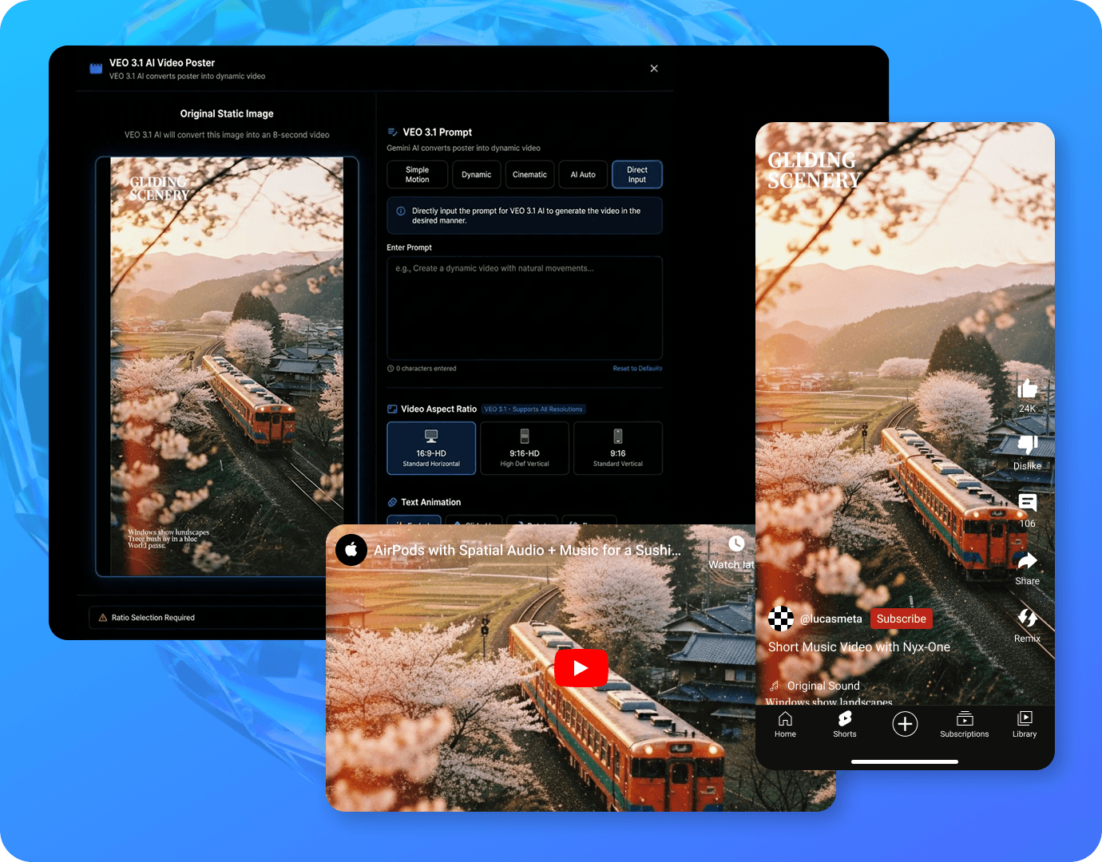Click the @lucasmeta channel name
Image resolution: width=1102 pixels, height=862 pixels.
pos(831,619)
